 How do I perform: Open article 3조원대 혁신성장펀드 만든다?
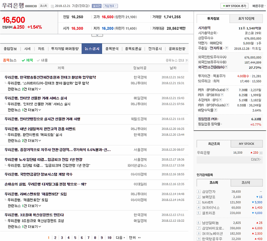click(34, 215)
